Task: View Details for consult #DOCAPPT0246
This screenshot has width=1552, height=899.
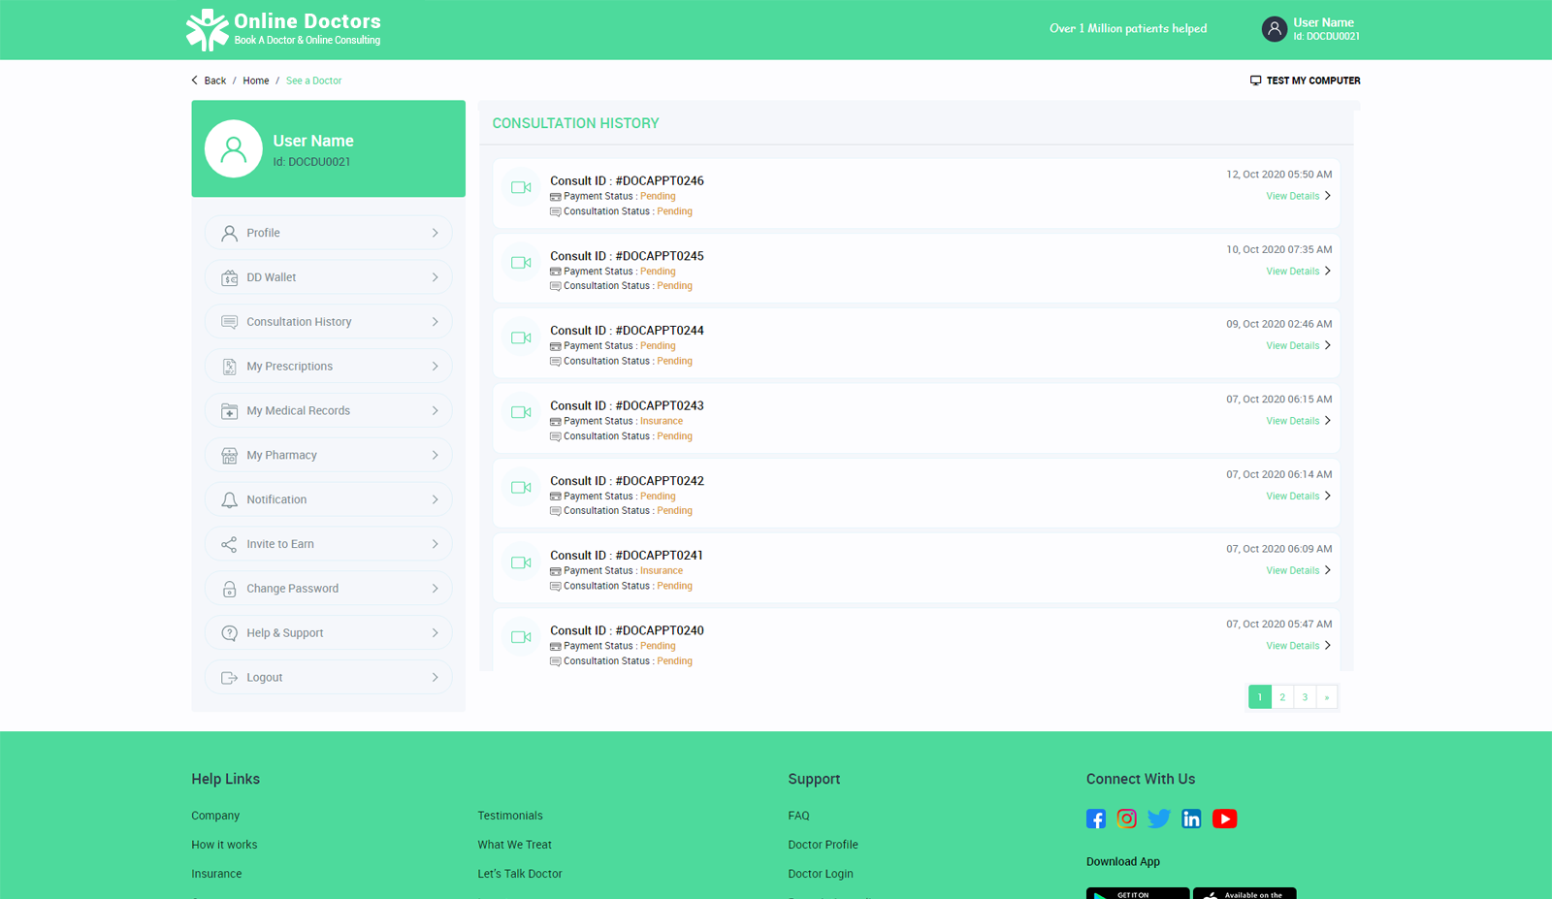Action: pos(1298,196)
